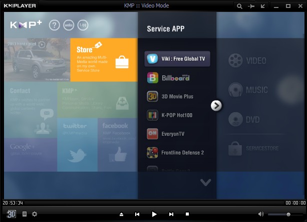Open the SERVICESTORE section

[x=253, y=149]
